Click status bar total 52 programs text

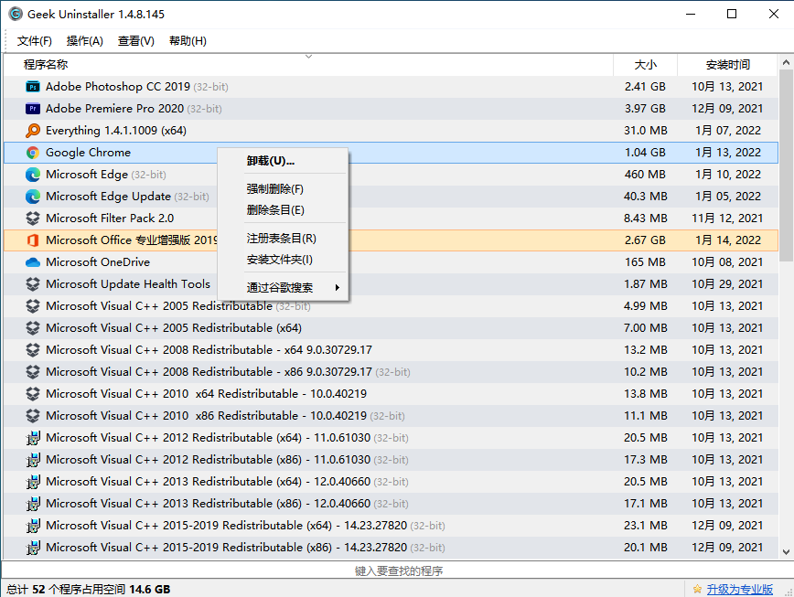(x=88, y=590)
